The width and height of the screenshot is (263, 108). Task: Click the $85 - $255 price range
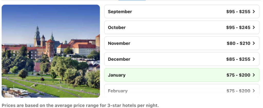(x=238, y=59)
